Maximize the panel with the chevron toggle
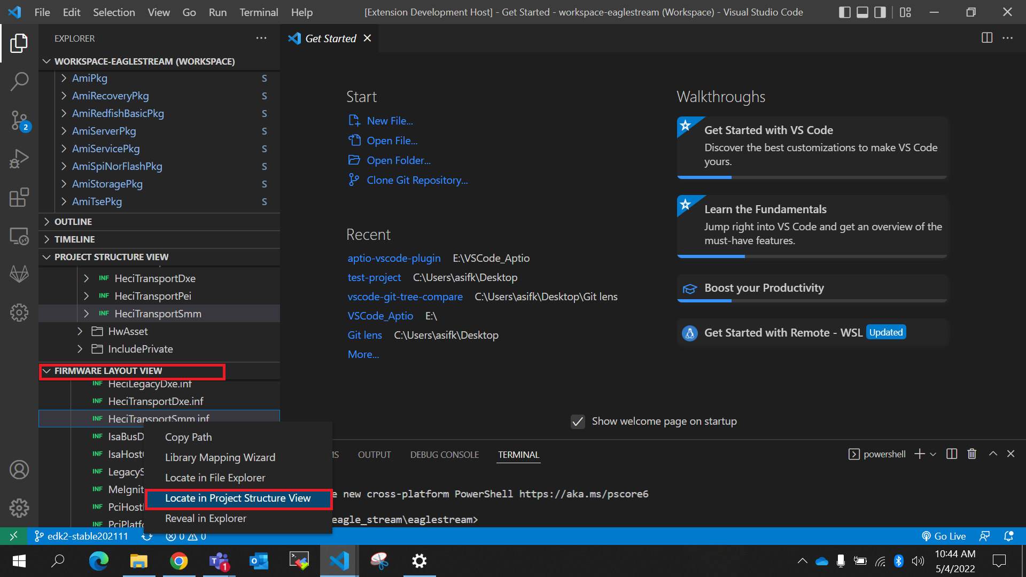The width and height of the screenshot is (1026, 577). 992,454
